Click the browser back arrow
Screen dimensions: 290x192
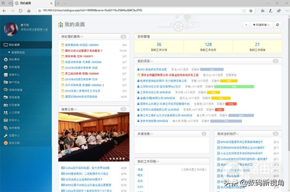coord(4,11)
